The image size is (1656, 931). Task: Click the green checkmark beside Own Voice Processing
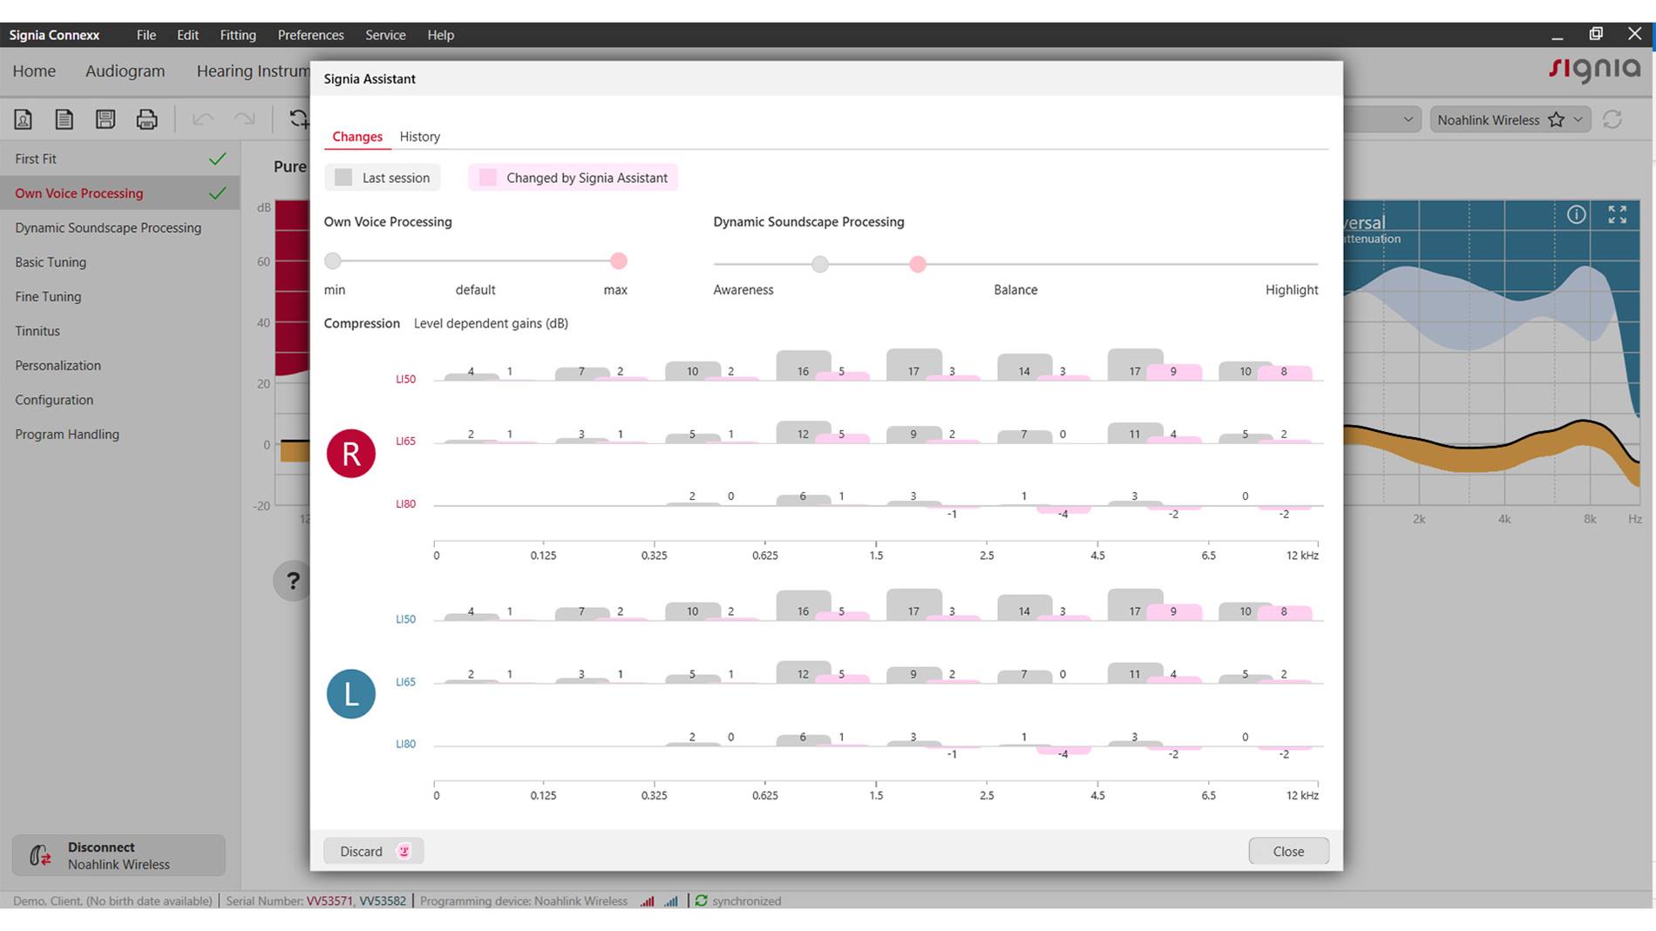point(217,193)
